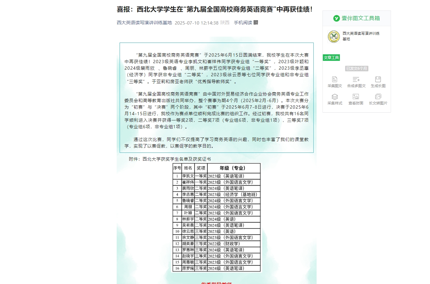Viewport: 430px width, 284px height.
Task: Click the 附件 attachment caption text
Action: [170, 159]
